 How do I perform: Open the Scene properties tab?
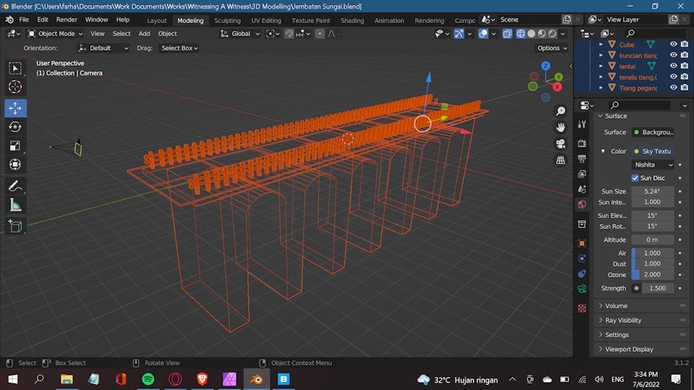pyautogui.click(x=582, y=188)
